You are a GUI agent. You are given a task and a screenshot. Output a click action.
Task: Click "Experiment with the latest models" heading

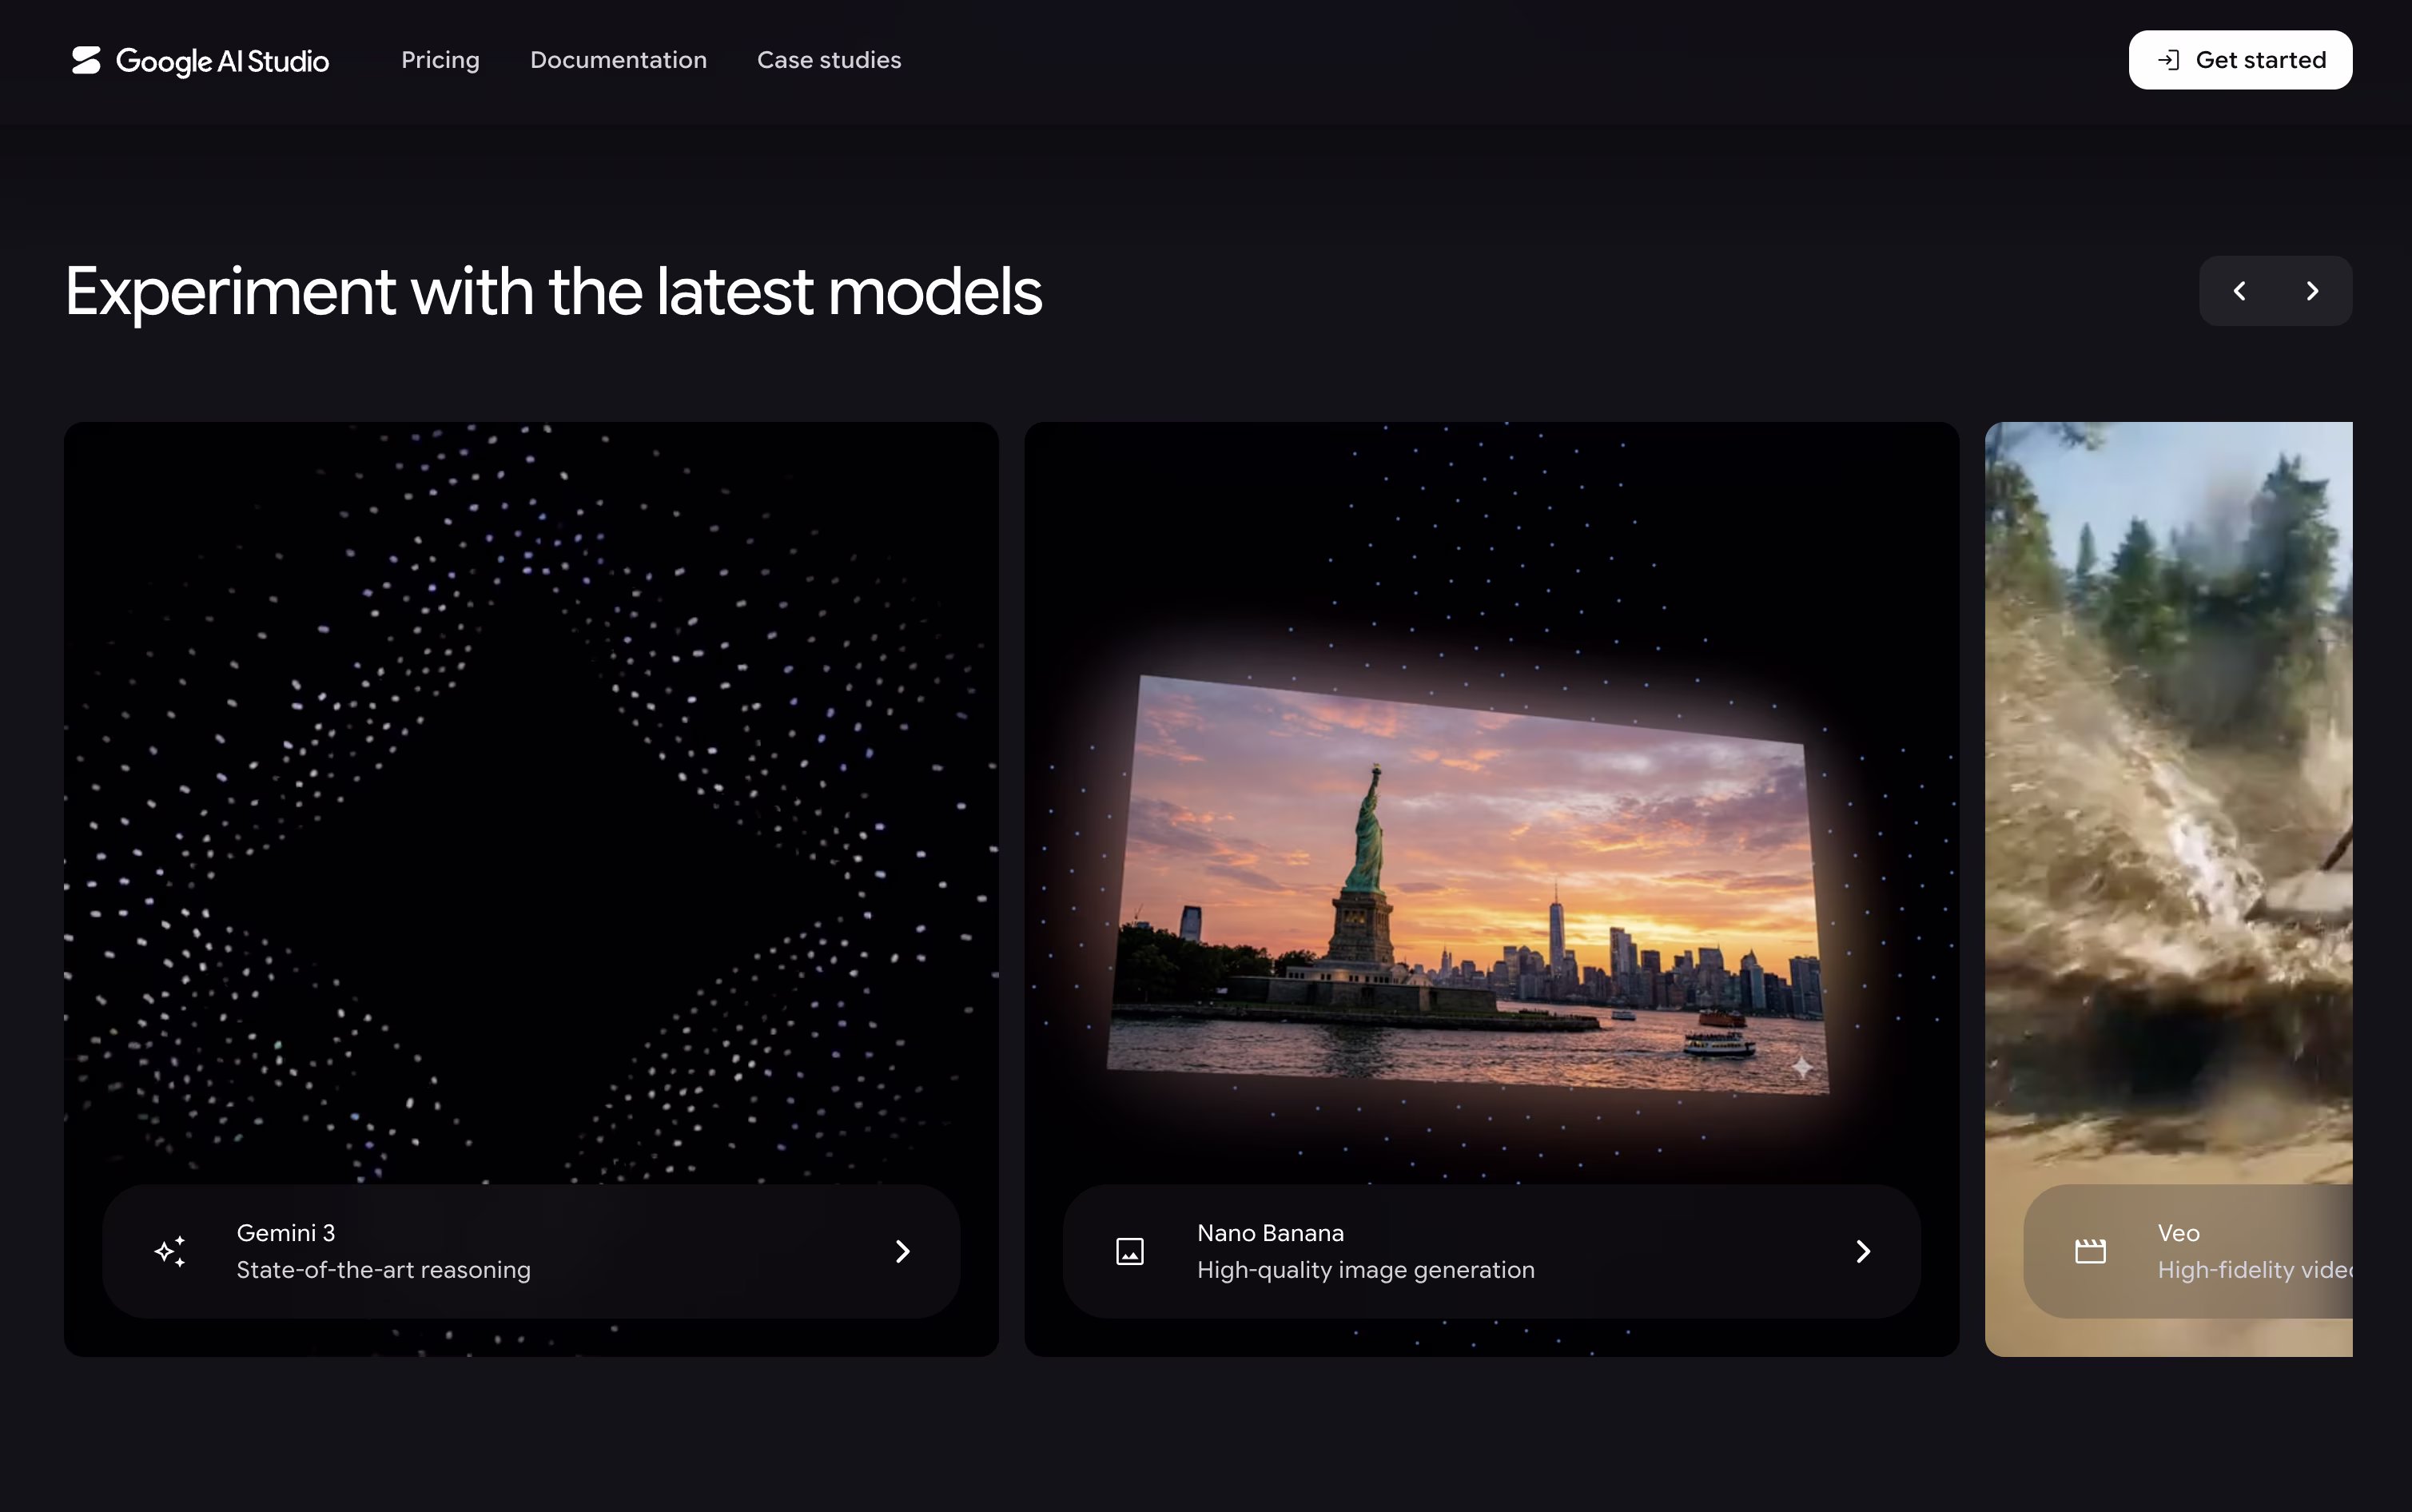tap(554, 292)
